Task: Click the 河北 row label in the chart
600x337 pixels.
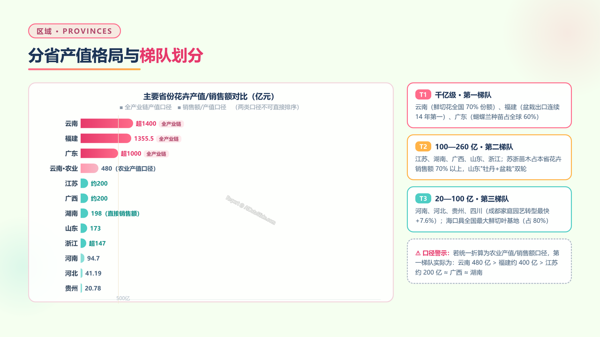Action: click(72, 273)
